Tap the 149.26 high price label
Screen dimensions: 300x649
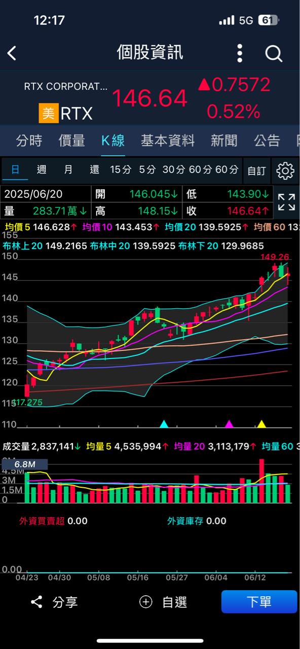coord(275,257)
